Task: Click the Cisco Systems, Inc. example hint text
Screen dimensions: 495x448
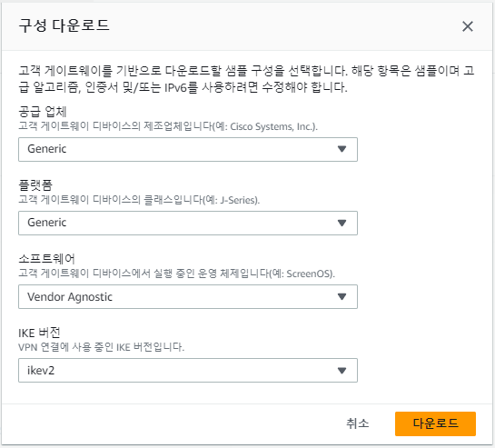Action: [272, 126]
